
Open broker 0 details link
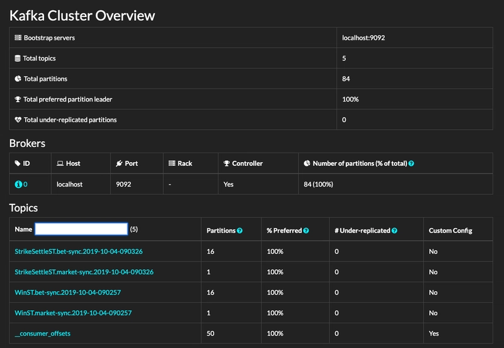(25, 184)
